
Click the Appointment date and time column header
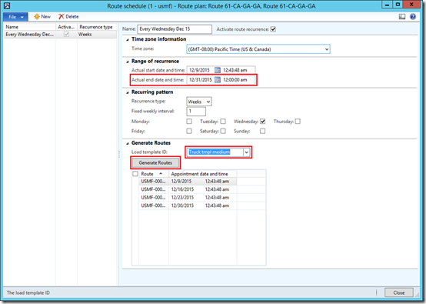[203, 174]
